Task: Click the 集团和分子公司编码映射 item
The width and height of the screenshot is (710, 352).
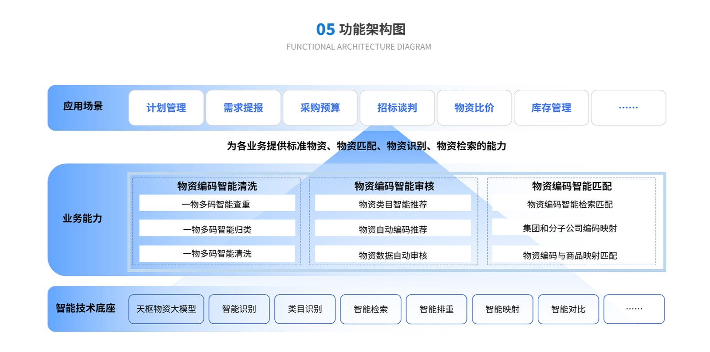Action: [570, 228]
